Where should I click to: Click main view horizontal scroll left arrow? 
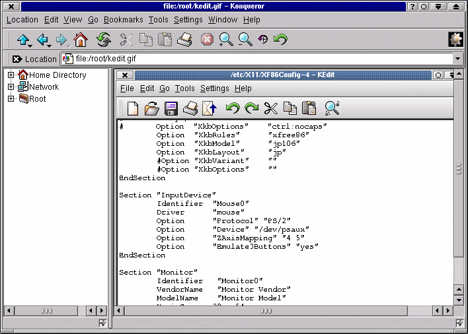(x=119, y=311)
